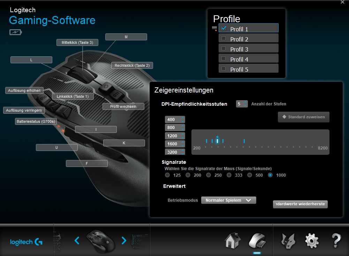Click the K button assignment label

(x=124, y=143)
